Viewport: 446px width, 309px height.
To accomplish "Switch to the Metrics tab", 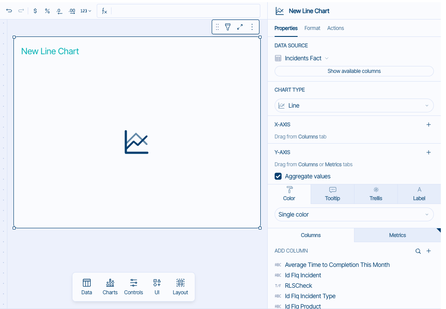I will point(397,235).
